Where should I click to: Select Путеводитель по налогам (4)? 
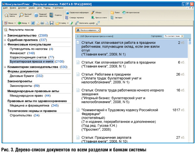(31, 49)
